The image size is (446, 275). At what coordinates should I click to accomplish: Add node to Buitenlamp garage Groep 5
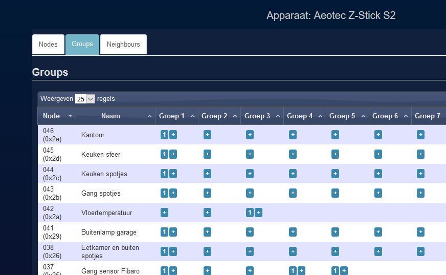point(335,232)
